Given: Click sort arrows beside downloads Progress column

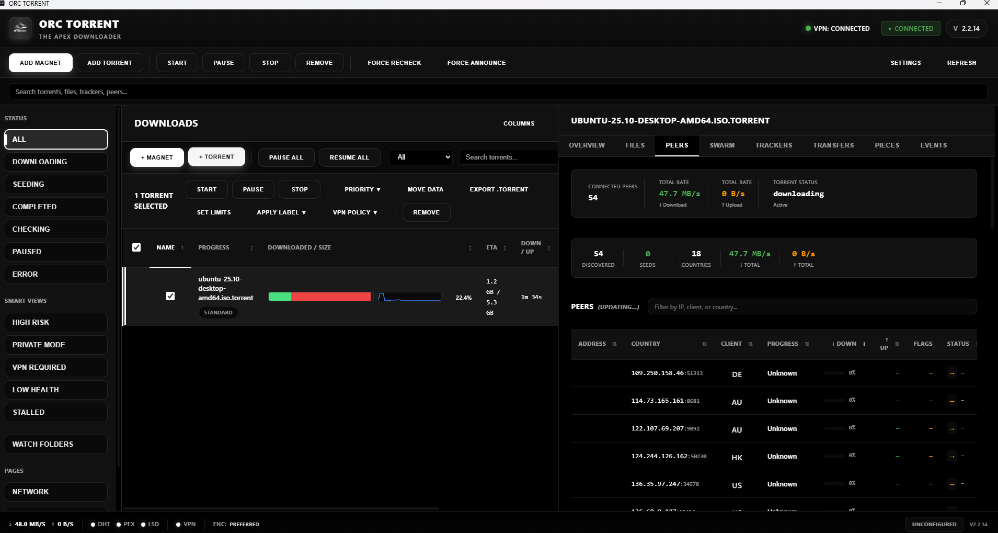Looking at the screenshot, I should click(252, 248).
